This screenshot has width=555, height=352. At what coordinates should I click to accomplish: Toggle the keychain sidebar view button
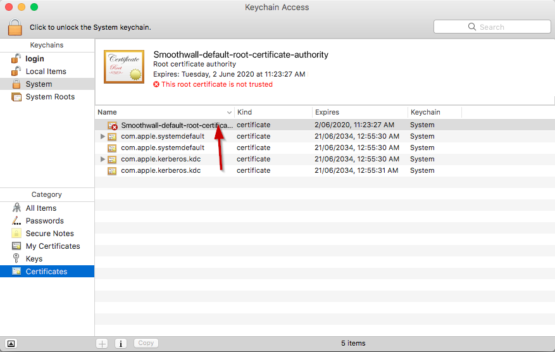point(11,343)
